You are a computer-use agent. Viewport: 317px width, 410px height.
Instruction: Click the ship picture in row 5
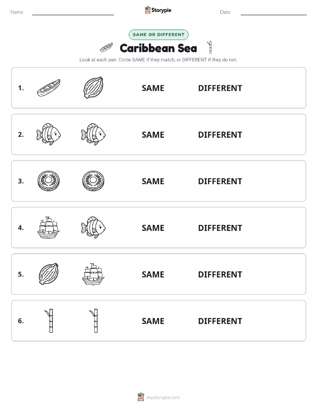[93, 274]
